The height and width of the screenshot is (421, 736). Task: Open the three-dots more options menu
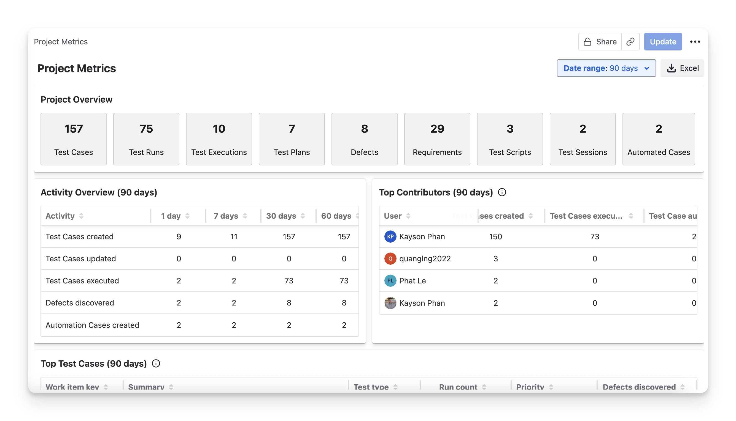tap(695, 42)
